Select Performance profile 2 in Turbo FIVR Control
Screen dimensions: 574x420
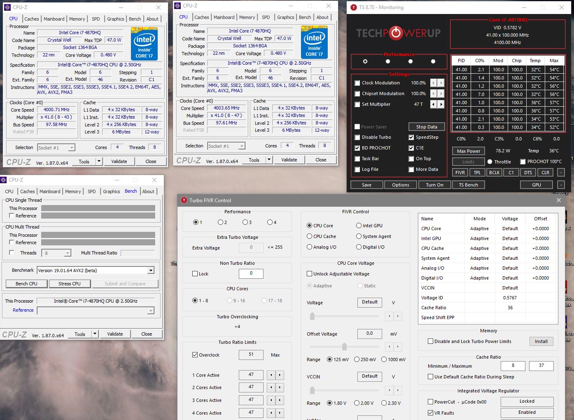(221, 222)
